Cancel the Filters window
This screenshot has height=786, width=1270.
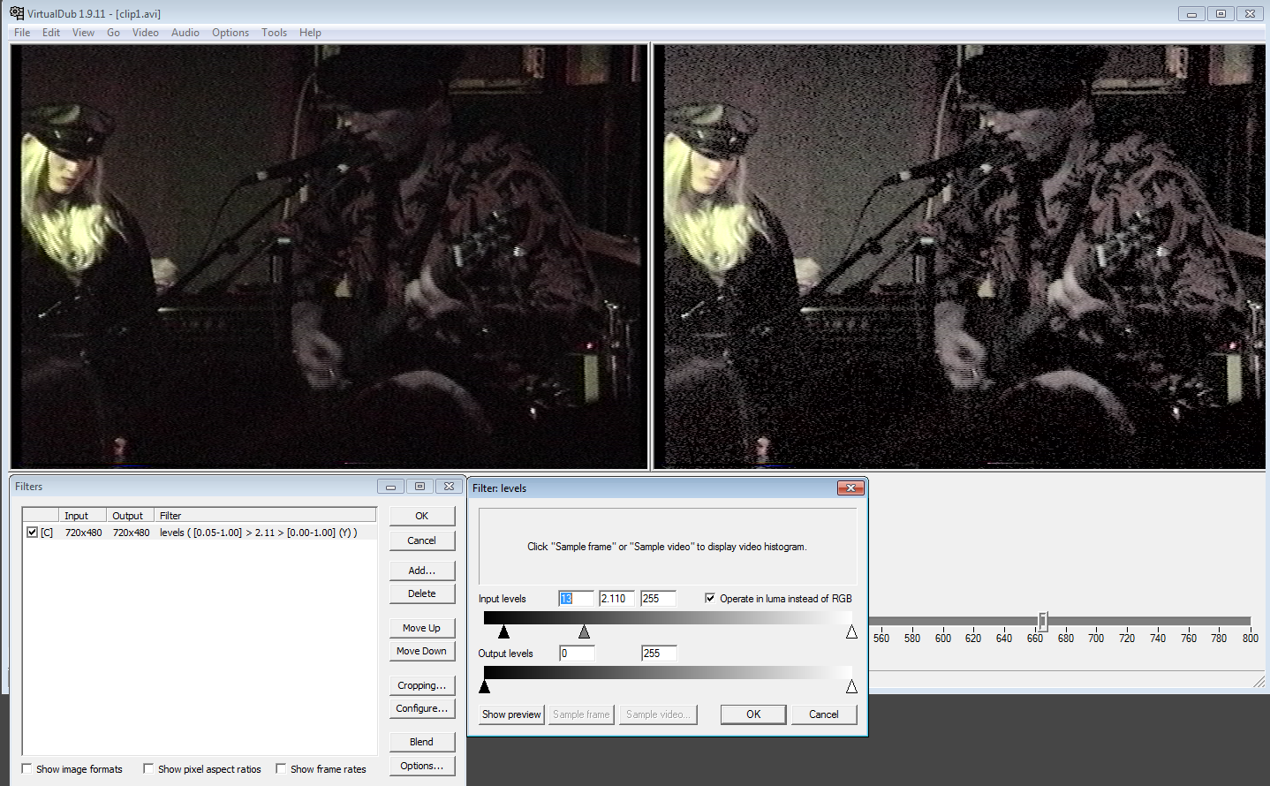coord(422,540)
